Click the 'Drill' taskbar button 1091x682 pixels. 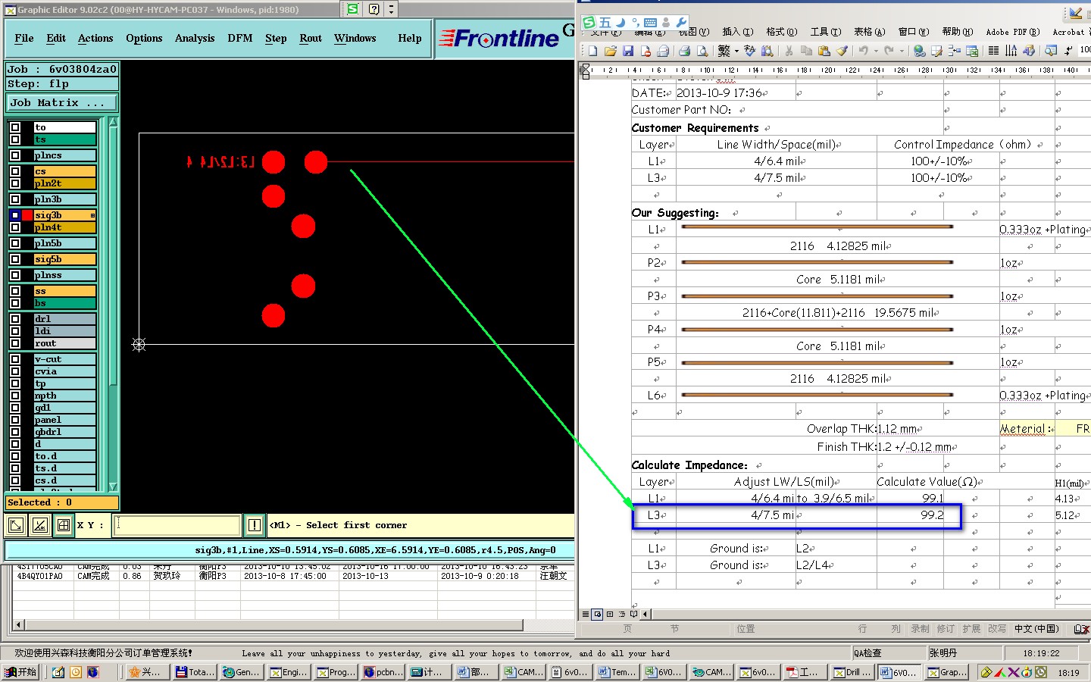[x=852, y=672]
